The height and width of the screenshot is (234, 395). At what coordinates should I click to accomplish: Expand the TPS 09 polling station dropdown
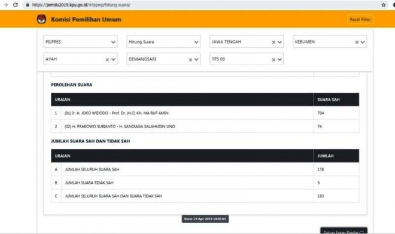click(x=279, y=59)
